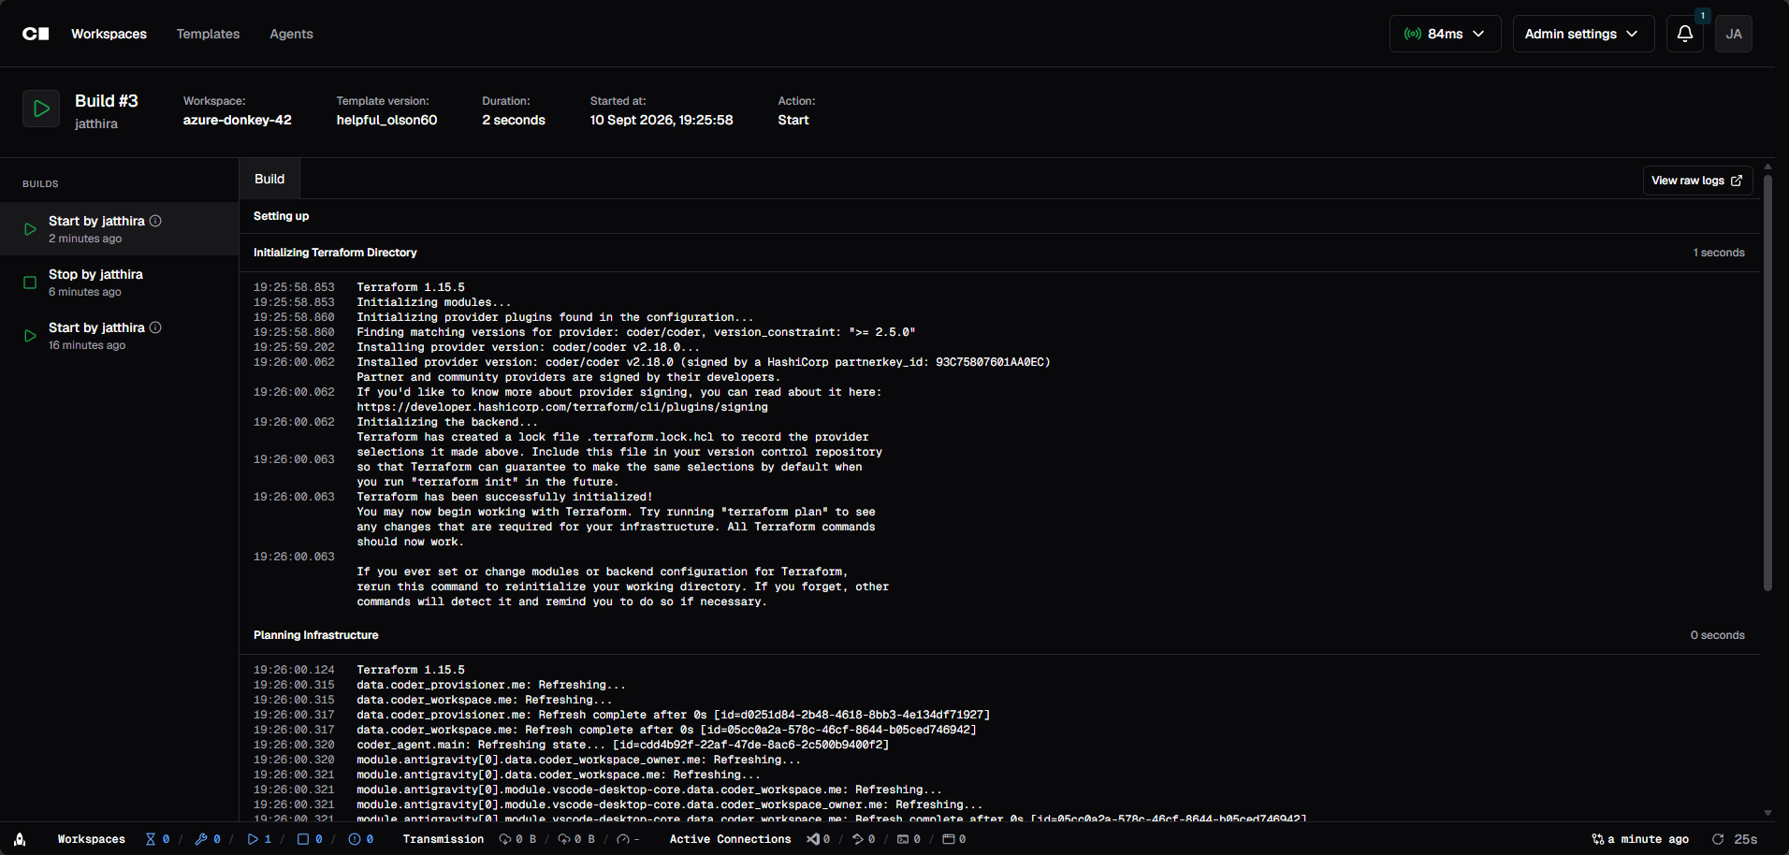Click the info icon next to first Start by jatthira
This screenshot has width=1789, height=855.
[x=156, y=221]
